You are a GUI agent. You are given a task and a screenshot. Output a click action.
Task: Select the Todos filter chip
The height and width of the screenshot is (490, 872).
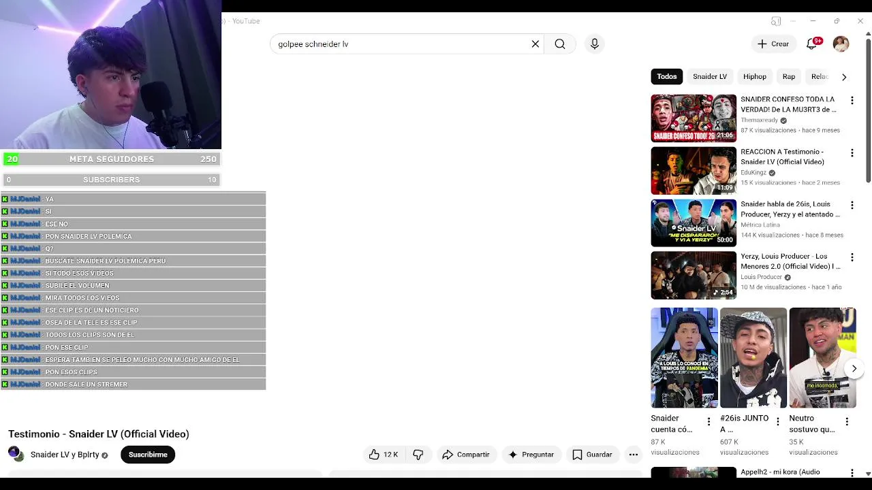pos(667,77)
